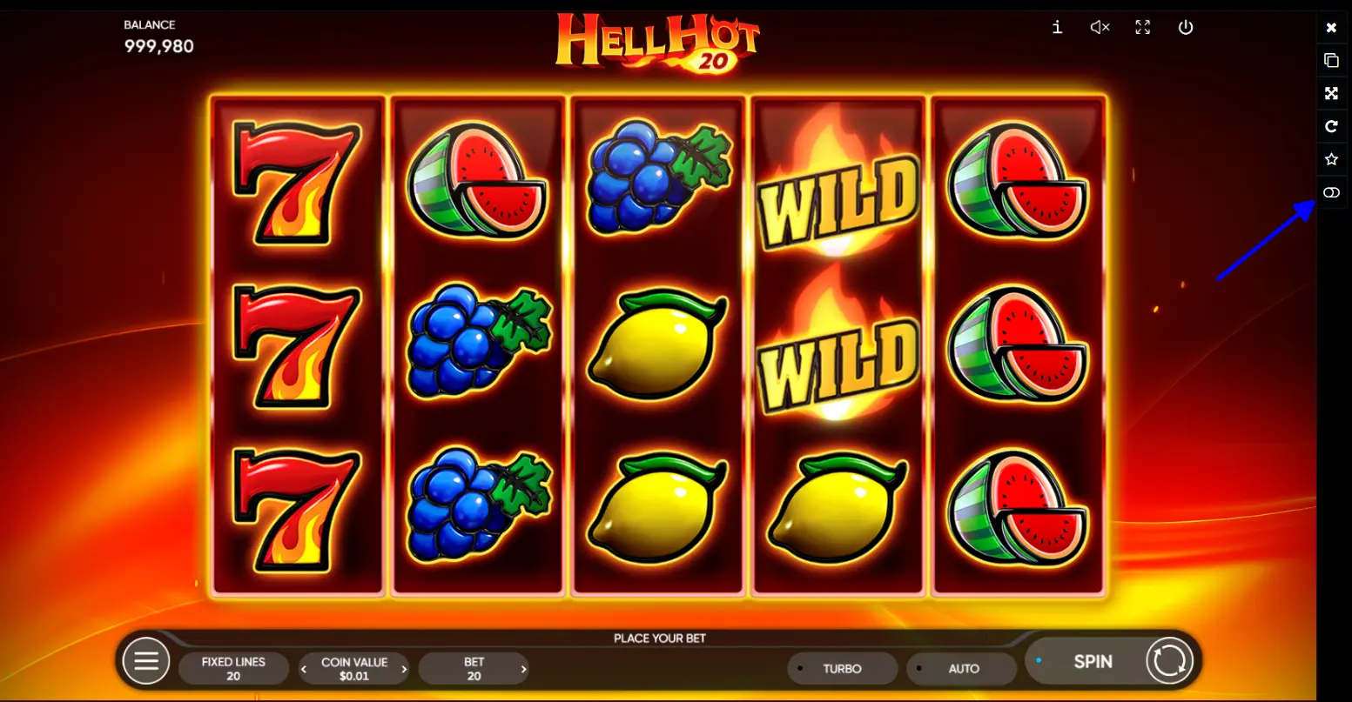The height and width of the screenshot is (702, 1352).
Task: Click the circular spin arrows icon
Action: tap(1168, 662)
